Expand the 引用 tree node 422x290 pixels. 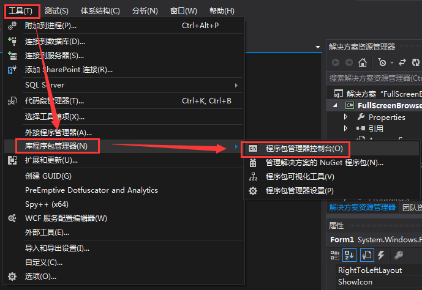346,128
